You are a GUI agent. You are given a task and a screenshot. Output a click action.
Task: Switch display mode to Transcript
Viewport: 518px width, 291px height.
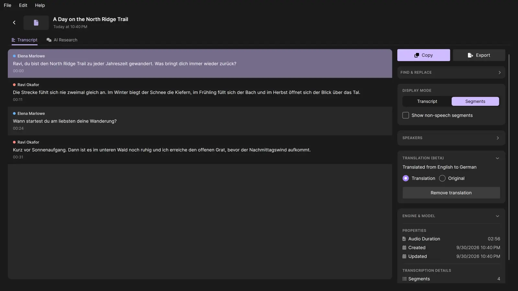427,102
